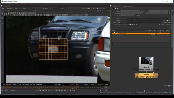Click the viewer pause icon

coord(98,8)
